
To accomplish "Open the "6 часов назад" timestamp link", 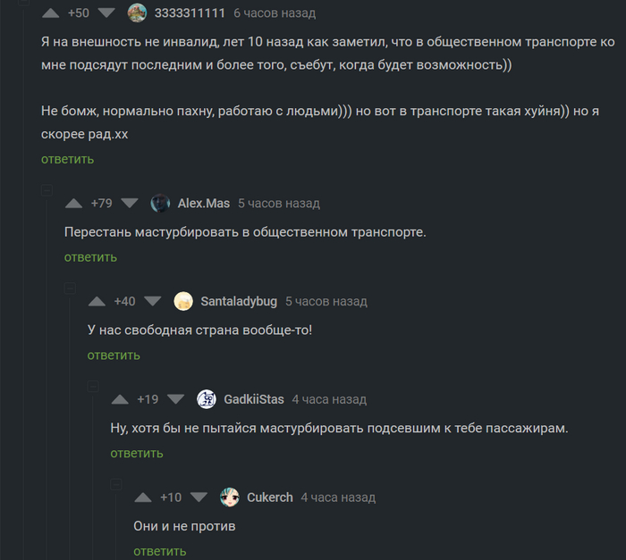I will click(275, 13).
